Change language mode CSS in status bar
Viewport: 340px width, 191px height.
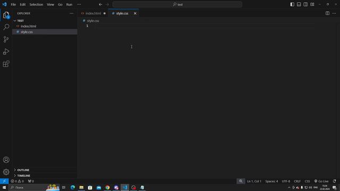(307, 181)
